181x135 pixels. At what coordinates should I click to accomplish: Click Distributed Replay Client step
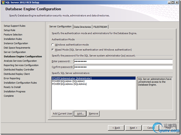[x=17, y=74]
